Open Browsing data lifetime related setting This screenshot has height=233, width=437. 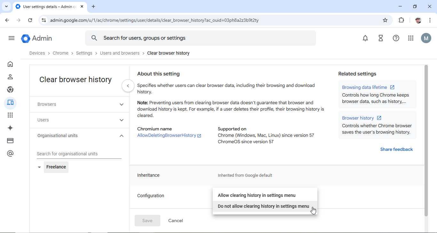368,87
